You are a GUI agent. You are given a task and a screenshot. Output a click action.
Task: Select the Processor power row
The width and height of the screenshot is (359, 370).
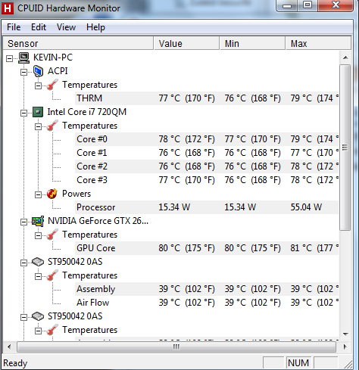click(207, 207)
